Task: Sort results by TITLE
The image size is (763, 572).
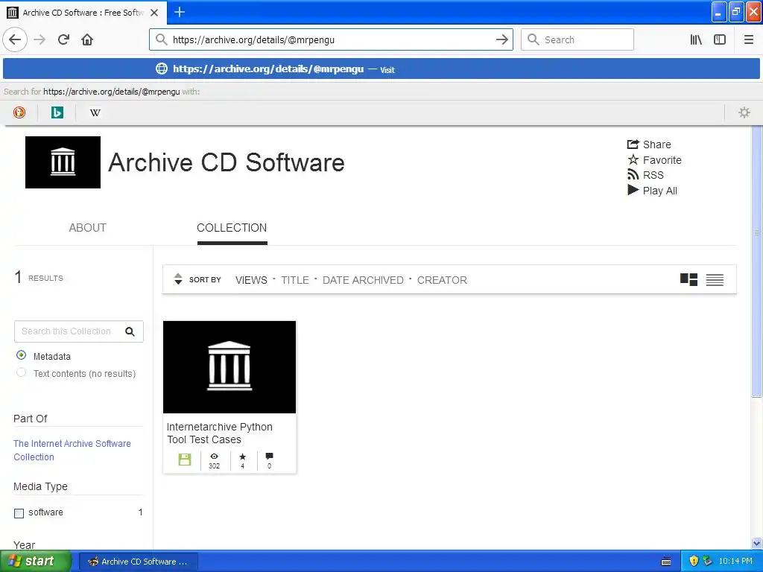Action: coord(295,280)
